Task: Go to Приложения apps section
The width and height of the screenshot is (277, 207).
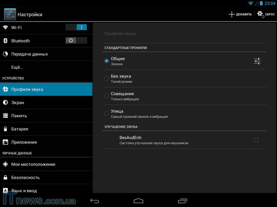Action: tap(24, 142)
